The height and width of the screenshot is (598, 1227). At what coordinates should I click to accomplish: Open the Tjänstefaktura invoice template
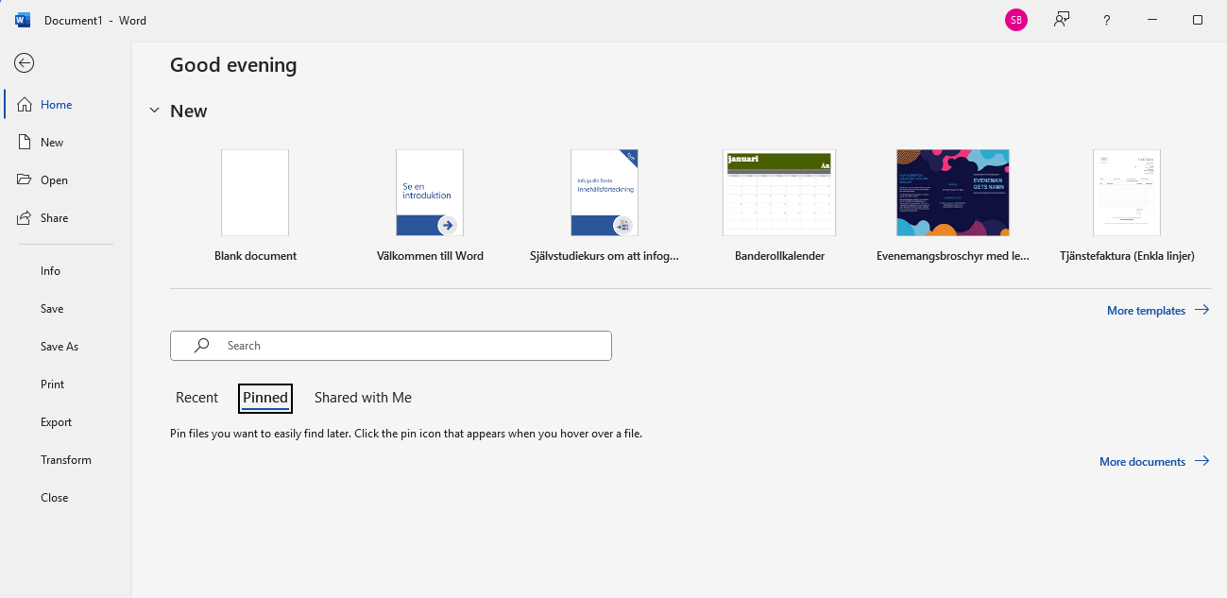coord(1127,193)
